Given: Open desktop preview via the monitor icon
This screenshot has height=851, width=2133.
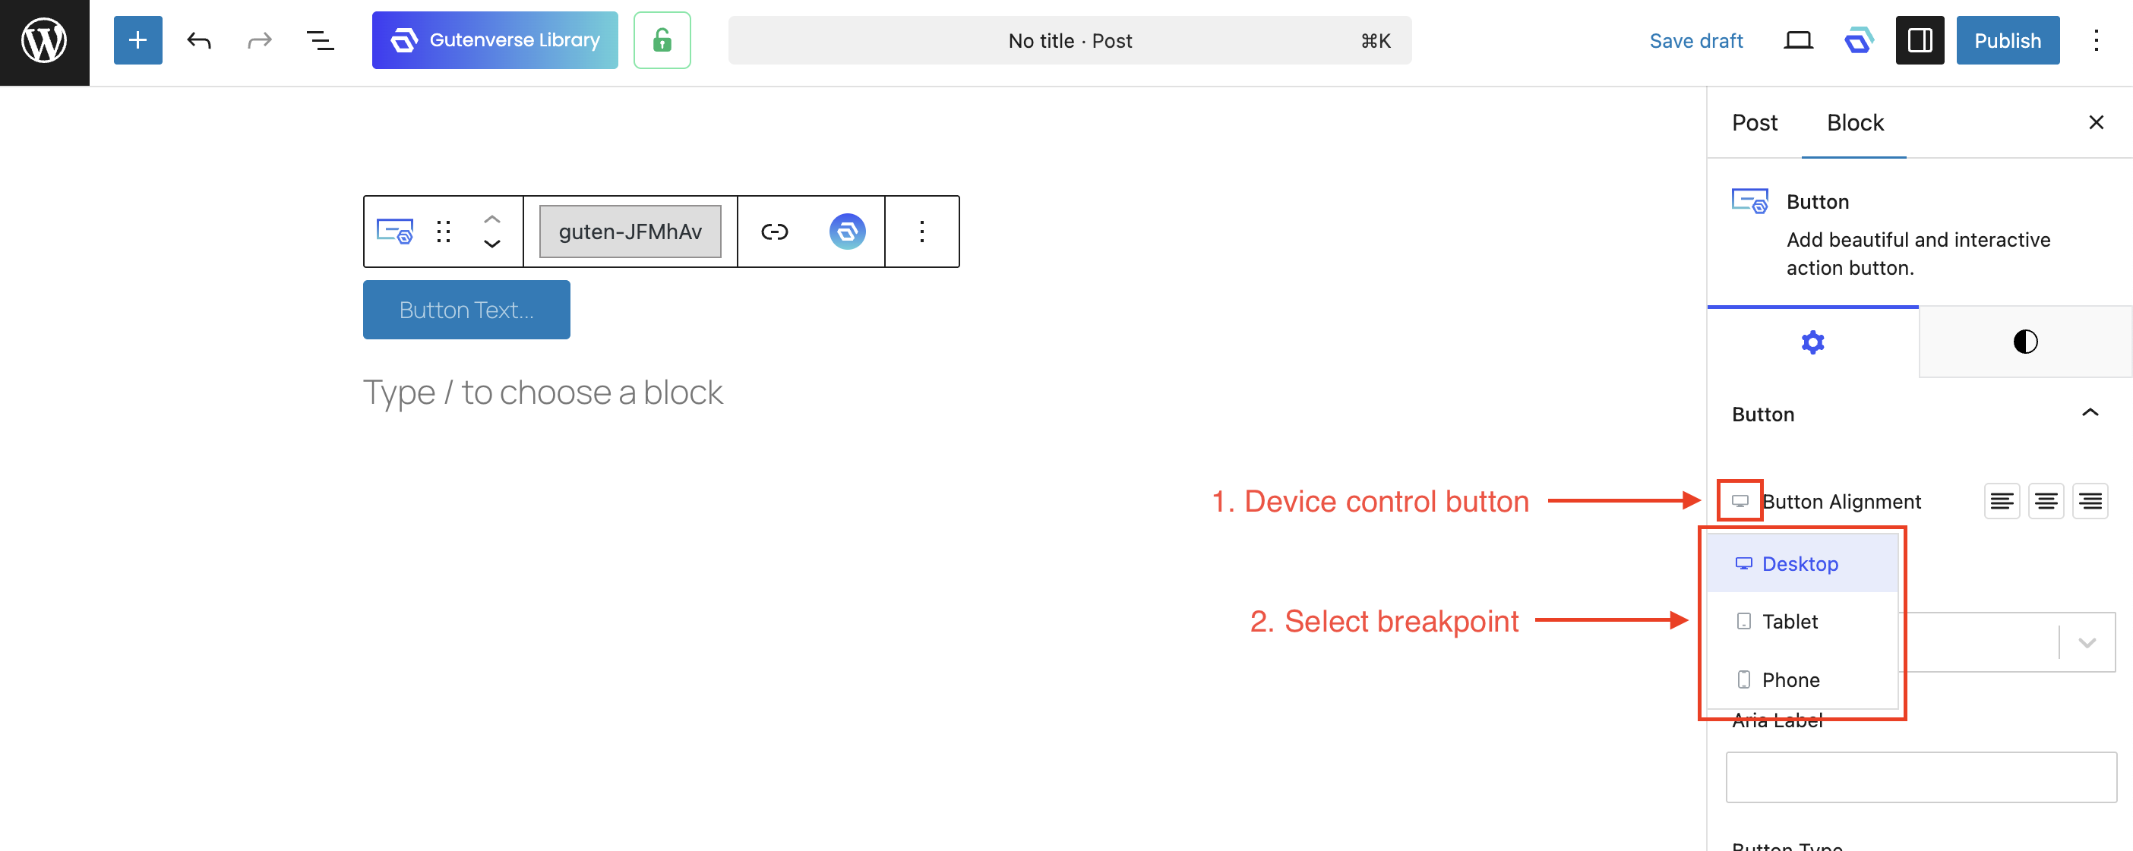Looking at the screenshot, I should 1796,39.
